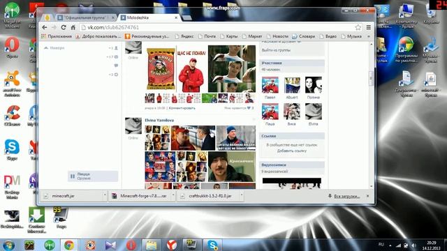
Task: Open the Словари bookmark
Action: tap(304, 36)
